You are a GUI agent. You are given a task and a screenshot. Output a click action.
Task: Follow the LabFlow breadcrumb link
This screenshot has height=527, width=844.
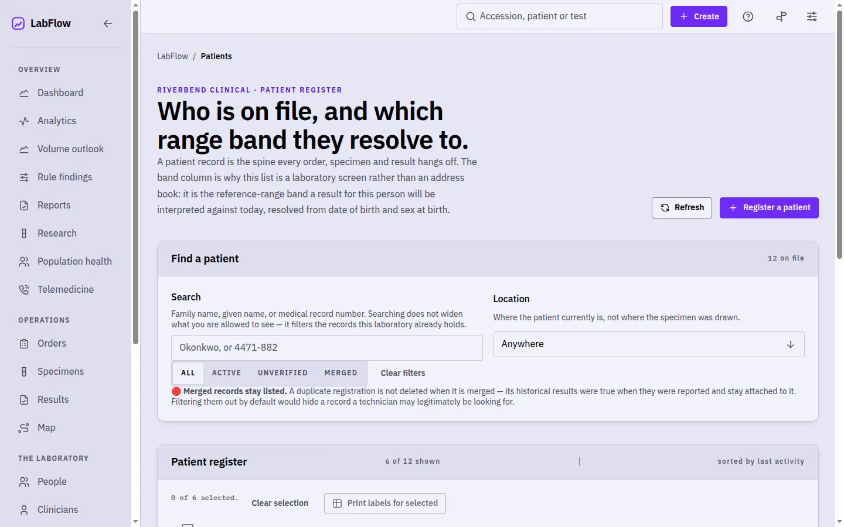(172, 56)
